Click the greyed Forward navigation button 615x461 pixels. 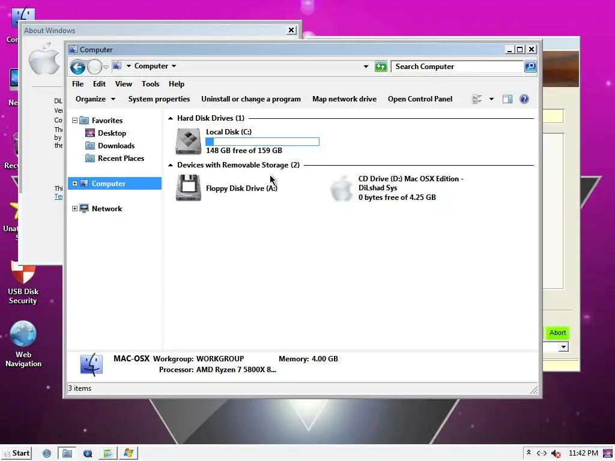[x=94, y=67]
